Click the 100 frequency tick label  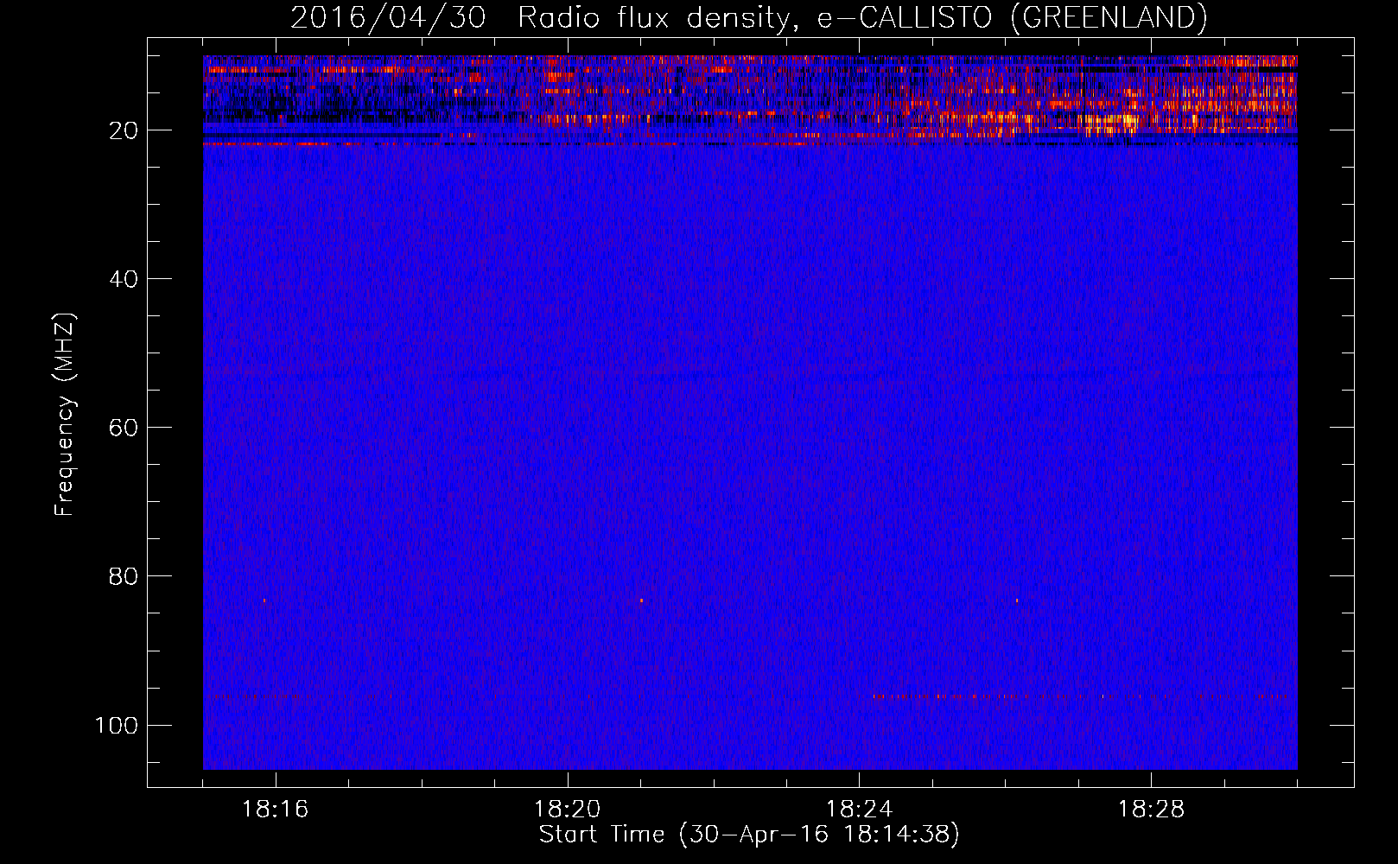click(x=117, y=725)
